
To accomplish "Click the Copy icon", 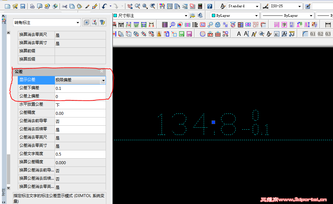I will coord(72,6).
